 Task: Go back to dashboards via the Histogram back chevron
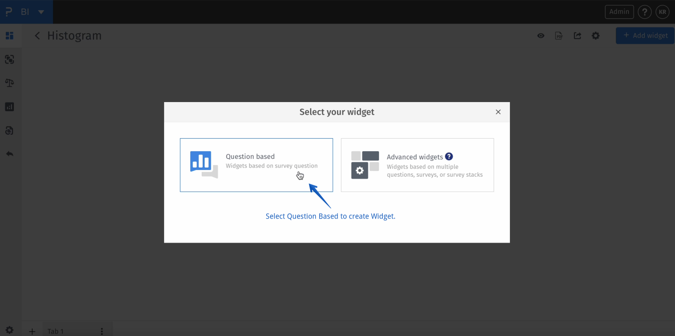coord(37,35)
